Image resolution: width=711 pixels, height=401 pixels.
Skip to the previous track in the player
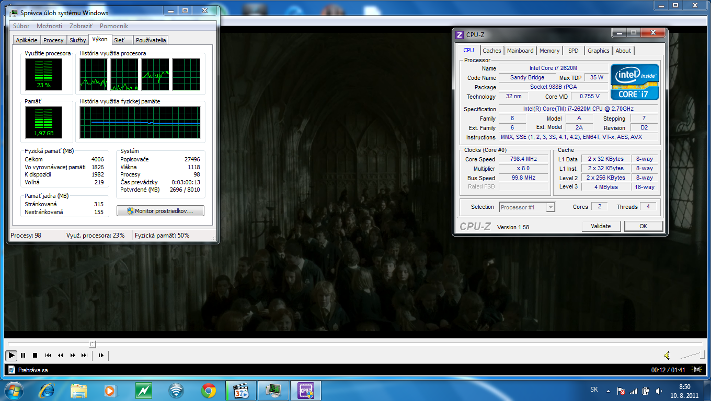(x=48, y=356)
